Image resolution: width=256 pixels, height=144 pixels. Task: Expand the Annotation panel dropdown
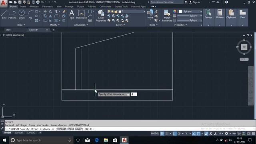click(x=81, y=25)
